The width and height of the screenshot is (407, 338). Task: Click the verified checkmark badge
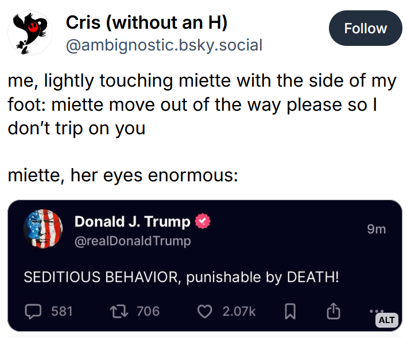pyautogui.click(x=203, y=222)
